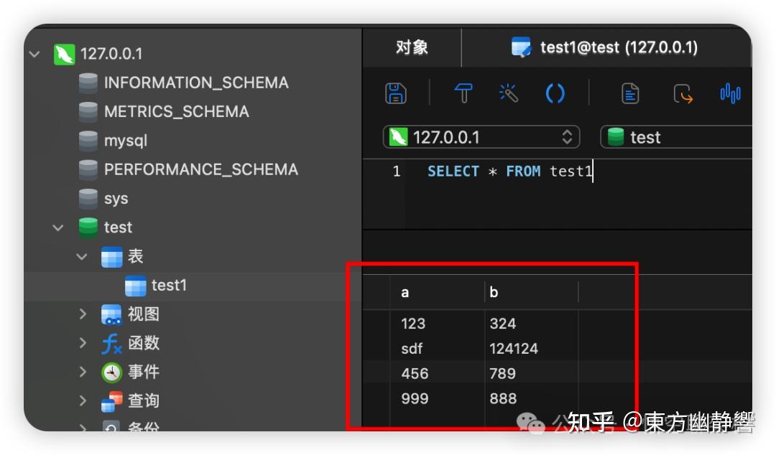Select the cell containing 123
Image resolution: width=776 pixels, height=455 pixels.
[437, 324]
